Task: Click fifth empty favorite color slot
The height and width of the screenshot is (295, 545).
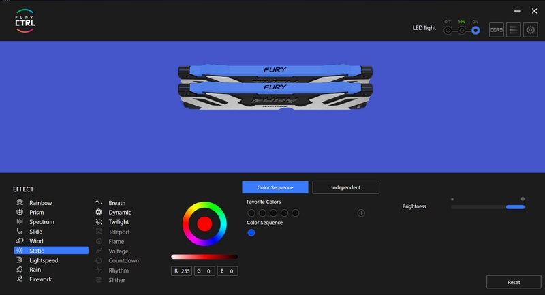Action: (x=296, y=213)
